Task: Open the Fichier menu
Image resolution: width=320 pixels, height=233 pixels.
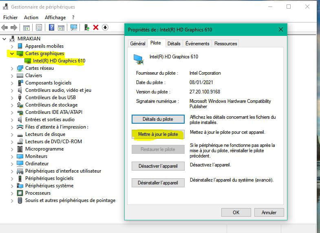Action: (x=11, y=18)
